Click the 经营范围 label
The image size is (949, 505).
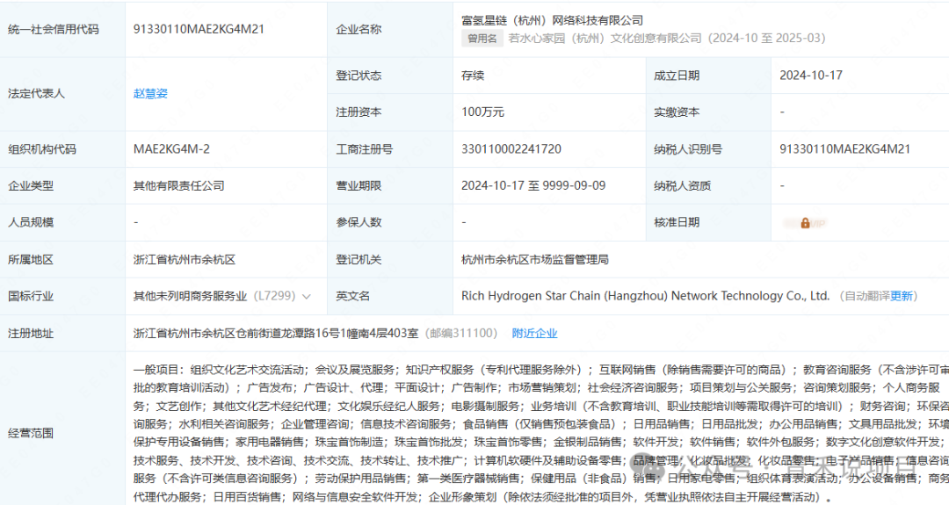tap(30, 433)
